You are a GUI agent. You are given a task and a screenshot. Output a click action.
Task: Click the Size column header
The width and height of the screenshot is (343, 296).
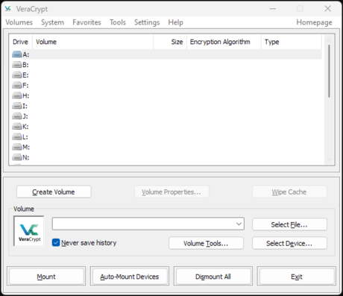coord(170,42)
